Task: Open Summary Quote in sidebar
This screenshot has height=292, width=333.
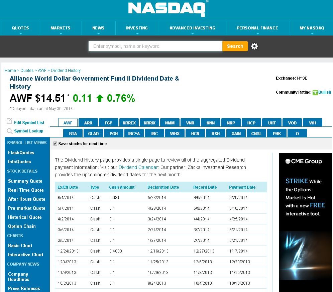Action: (25, 181)
